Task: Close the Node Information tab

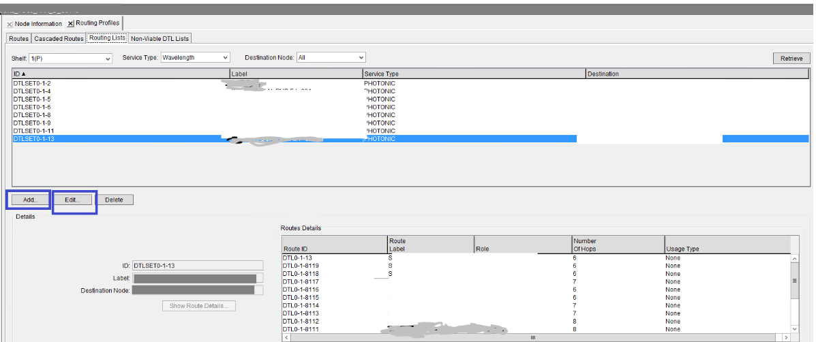Action: coord(10,25)
